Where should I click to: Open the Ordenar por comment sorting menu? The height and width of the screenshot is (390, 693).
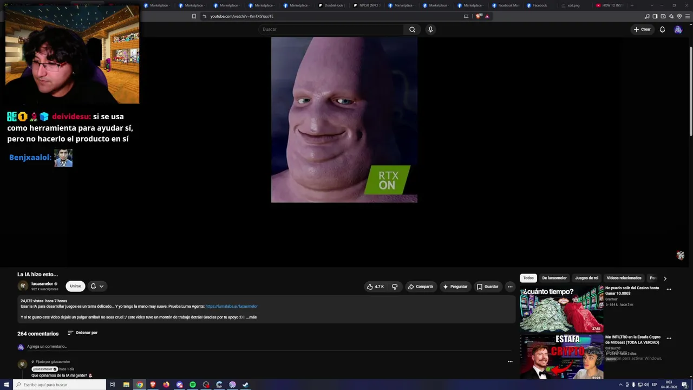tap(82, 333)
